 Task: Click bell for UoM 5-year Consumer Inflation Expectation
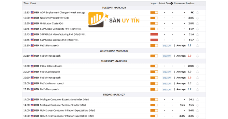(197, 116)
